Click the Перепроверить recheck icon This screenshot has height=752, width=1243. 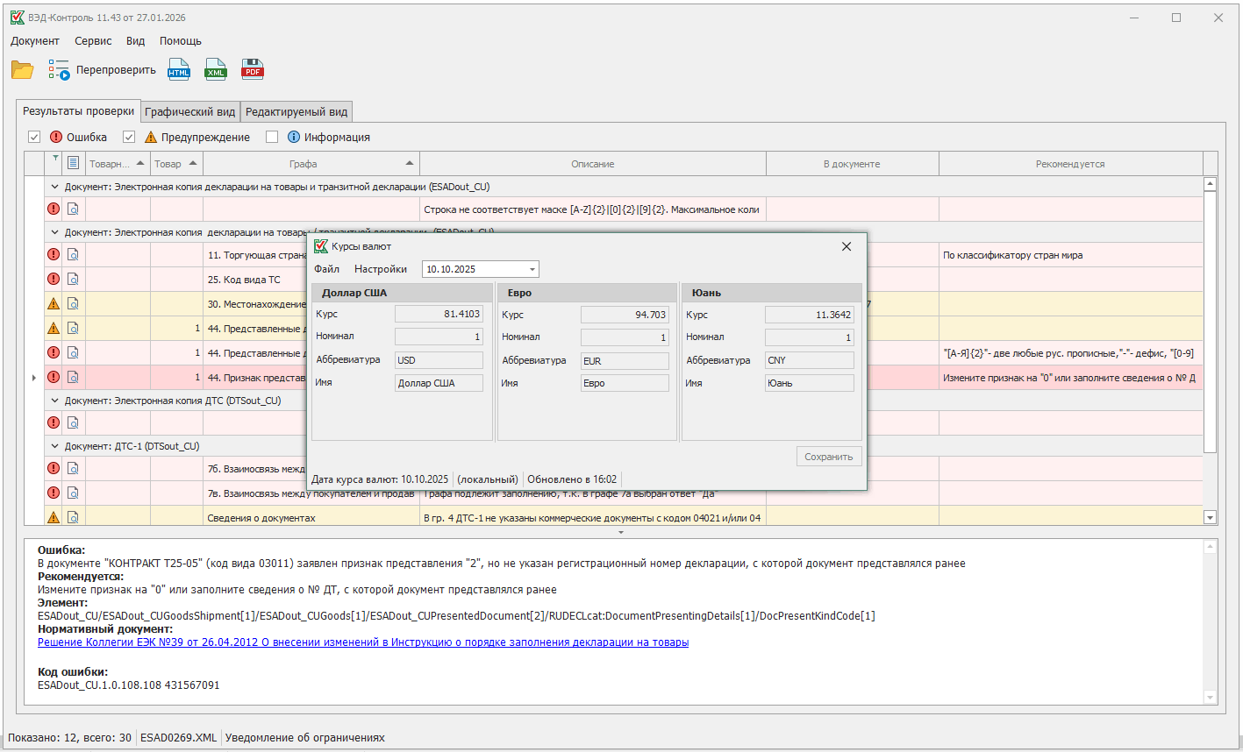pyautogui.click(x=59, y=70)
